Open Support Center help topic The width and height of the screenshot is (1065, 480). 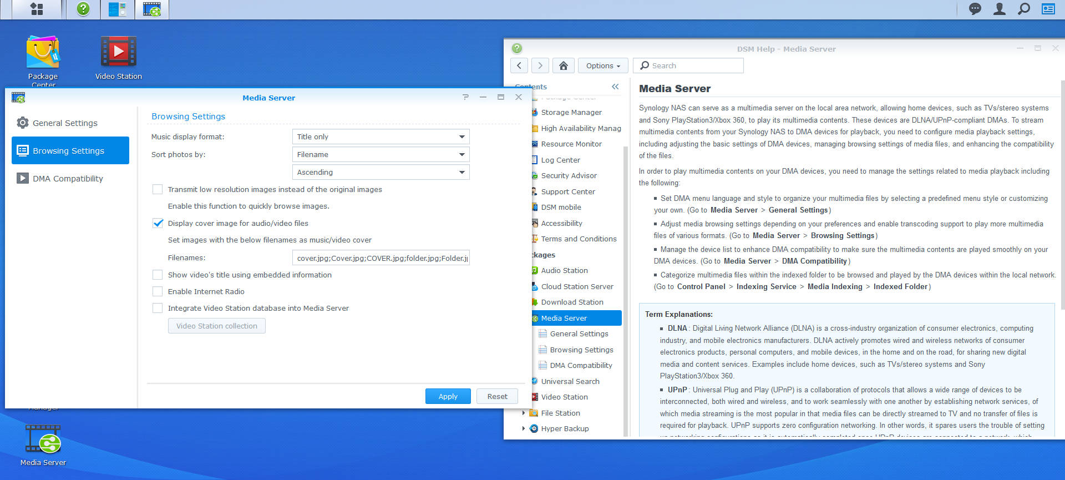tap(568, 191)
